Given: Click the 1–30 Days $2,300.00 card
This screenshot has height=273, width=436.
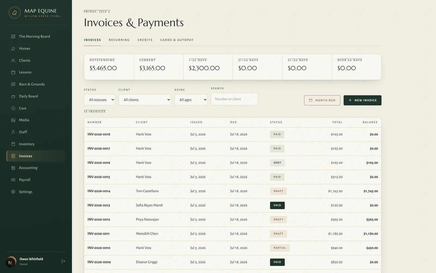Looking at the screenshot, I should click(x=208, y=67).
